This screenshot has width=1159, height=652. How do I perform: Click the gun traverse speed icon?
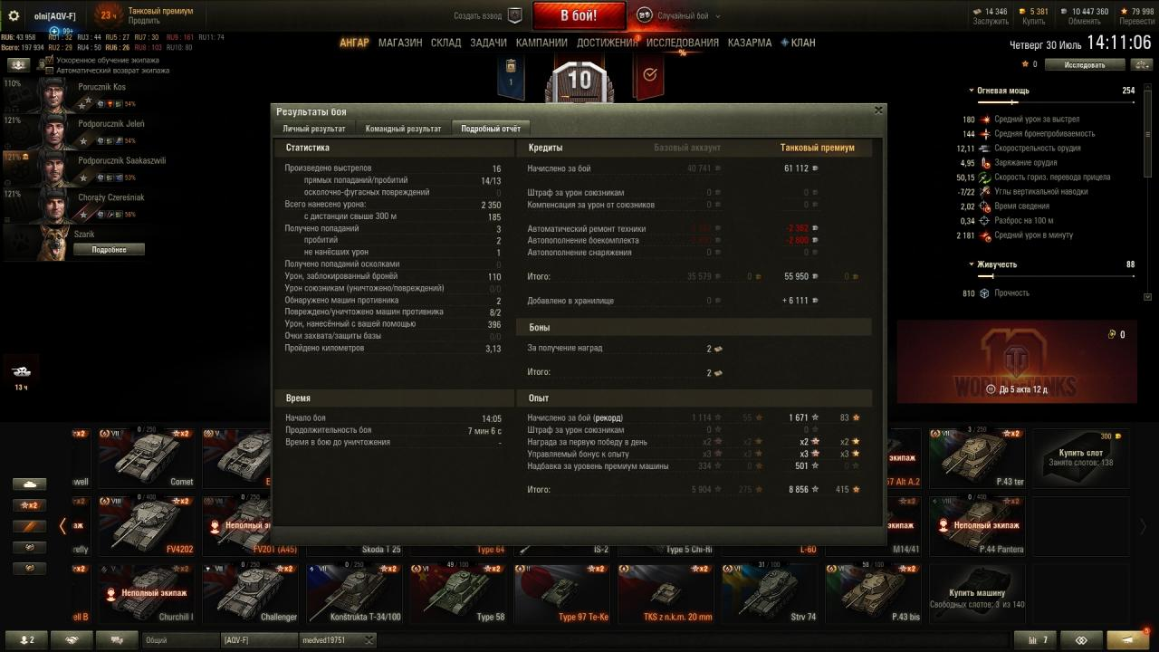(984, 177)
